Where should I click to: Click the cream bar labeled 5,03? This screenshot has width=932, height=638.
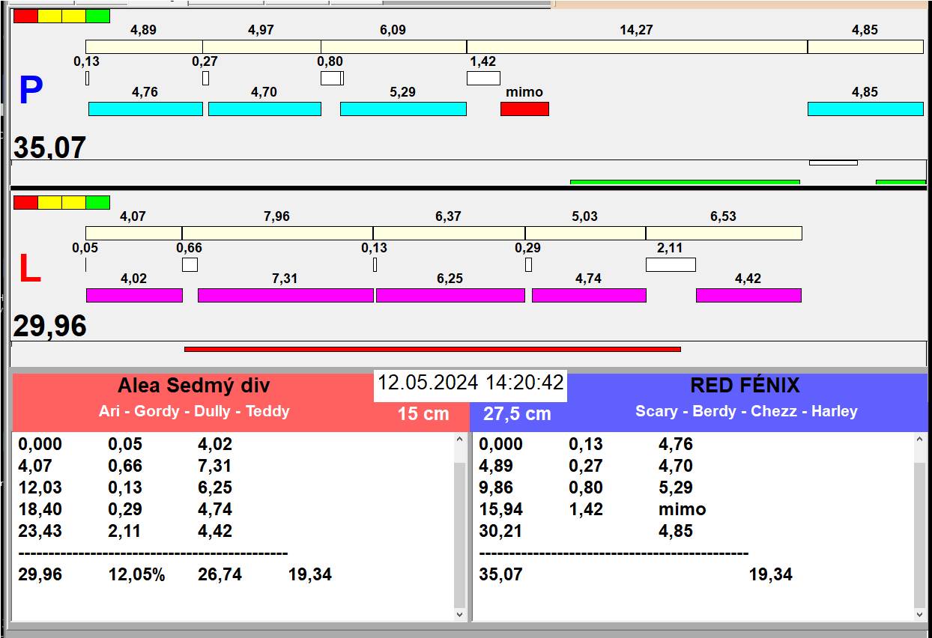585,233
